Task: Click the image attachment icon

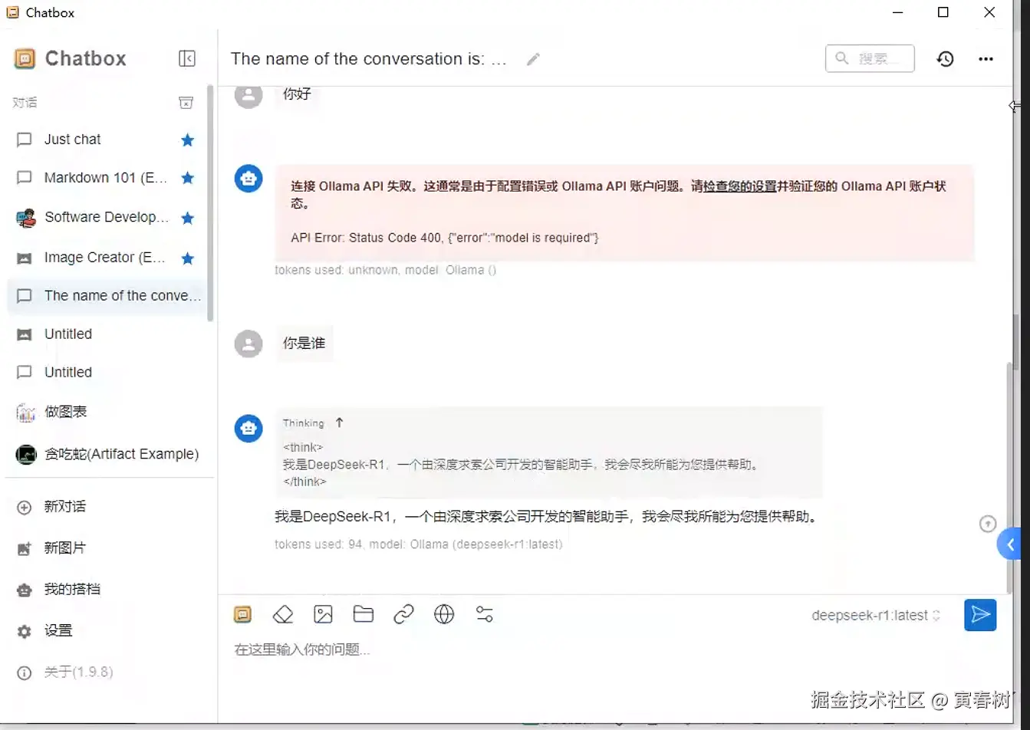Action: tap(323, 614)
